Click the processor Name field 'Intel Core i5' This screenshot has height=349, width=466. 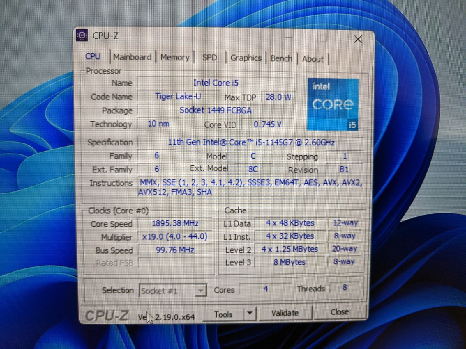[x=216, y=83]
